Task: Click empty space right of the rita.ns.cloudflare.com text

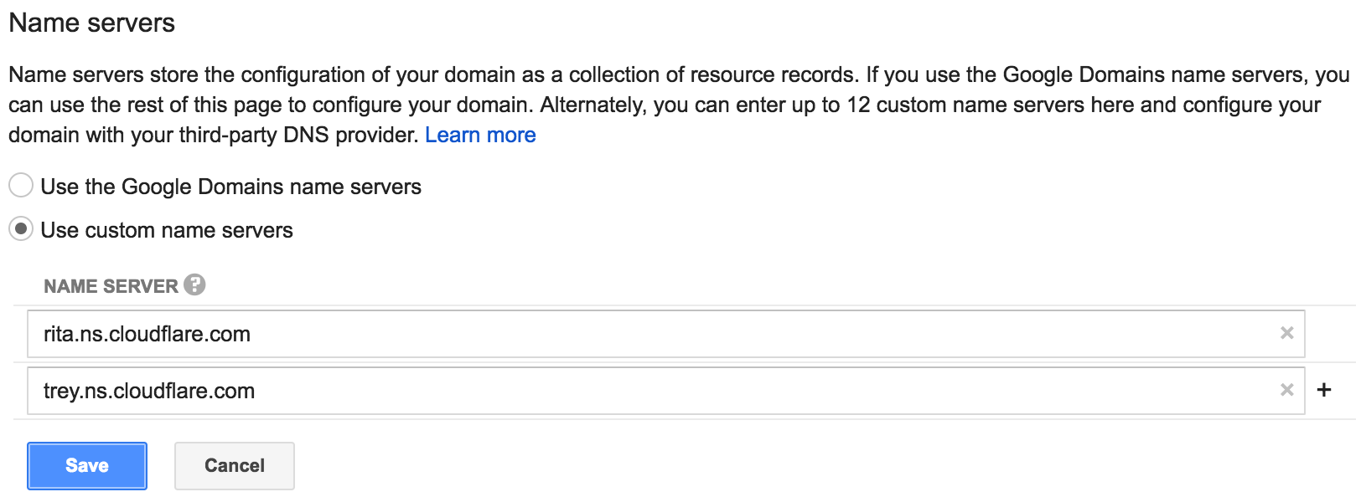Action: coord(754,334)
